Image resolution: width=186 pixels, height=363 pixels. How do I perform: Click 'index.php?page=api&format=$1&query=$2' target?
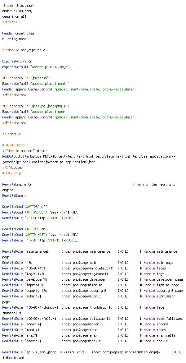click(126, 352)
